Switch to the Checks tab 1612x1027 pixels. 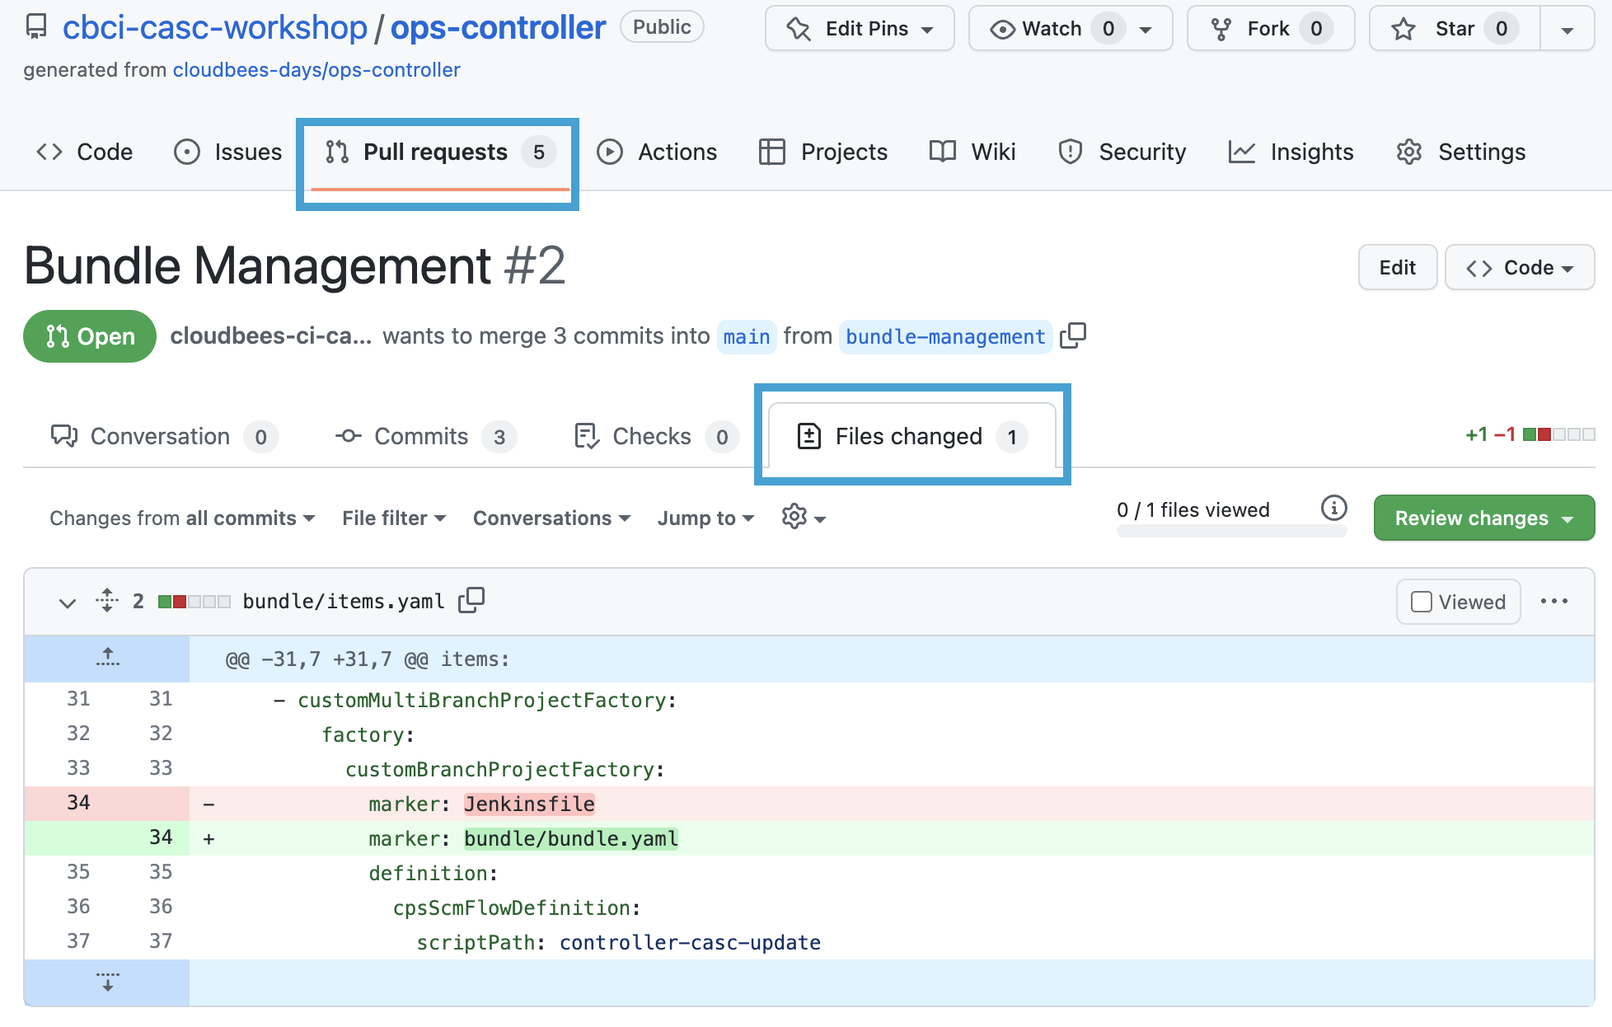(x=655, y=436)
